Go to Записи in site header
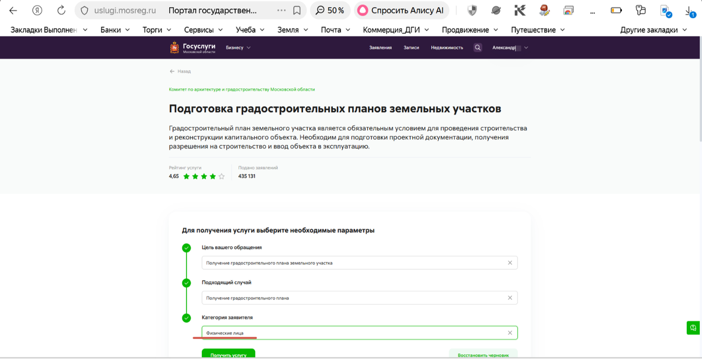Viewport: 702px width, 359px height. pyautogui.click(x=411, y=48)
